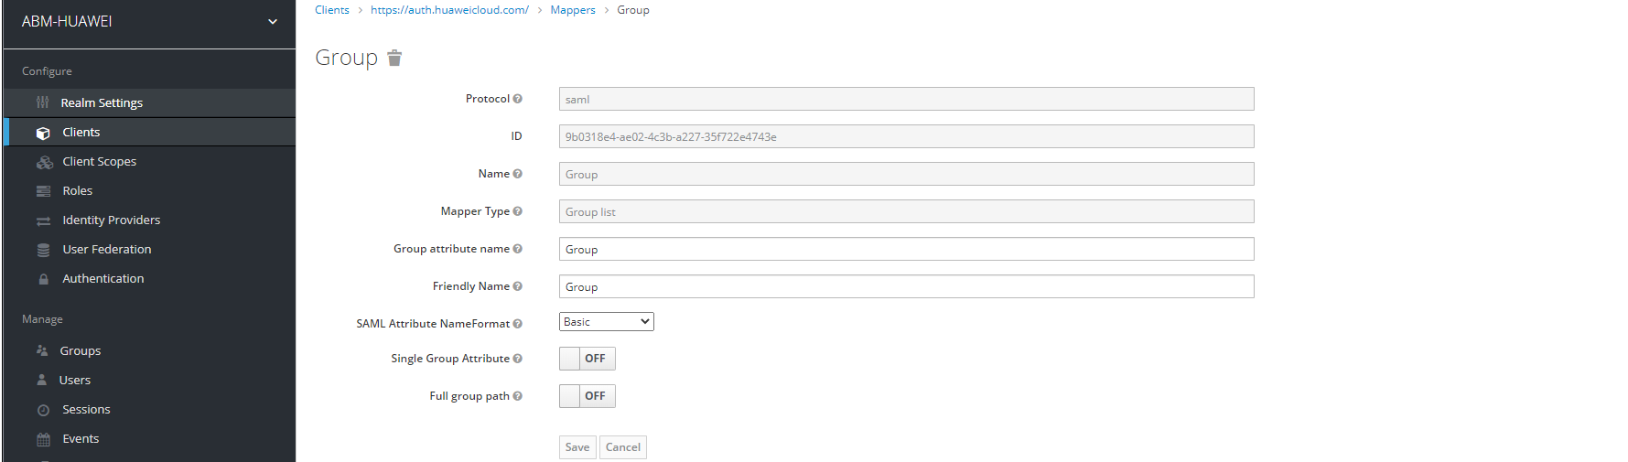Click the SAML Attribute NameFormat help icon
Screen dimensions: 1628x462
[x=518, y=324]
